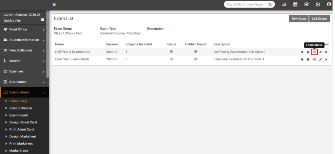Expand the Fees Collection sidebar section
Image resolution: width=335 pixels, height=154 pixels.
click(24, 50)
